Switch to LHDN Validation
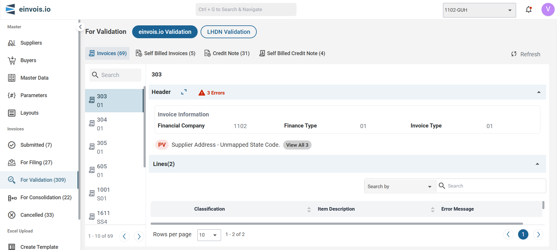The height and width of the screenshot is (250, 557). pyautogui.click(x=229, y=32)
